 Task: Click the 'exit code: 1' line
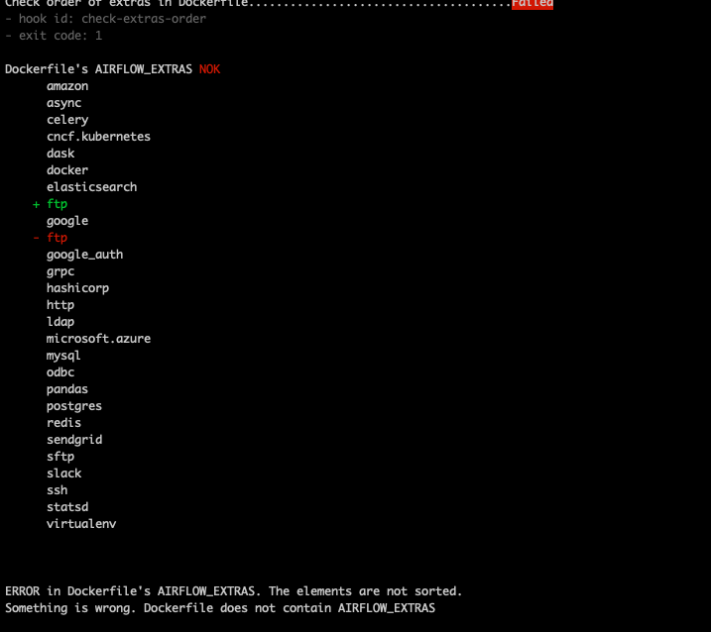54,36
